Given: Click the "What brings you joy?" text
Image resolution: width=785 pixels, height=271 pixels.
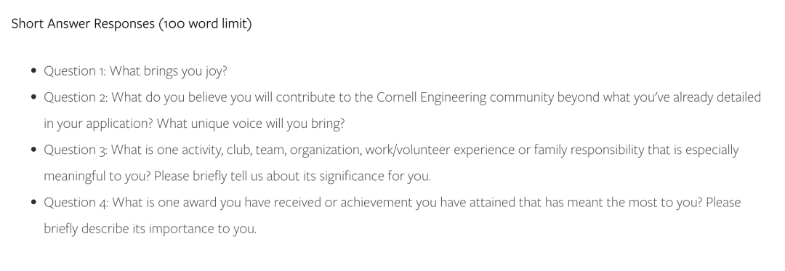Looking at the screenshot, I should [x=168, y=71].
